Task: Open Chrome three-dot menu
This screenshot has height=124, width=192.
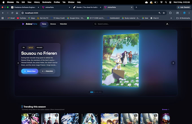Action: [x=189, y=13]
